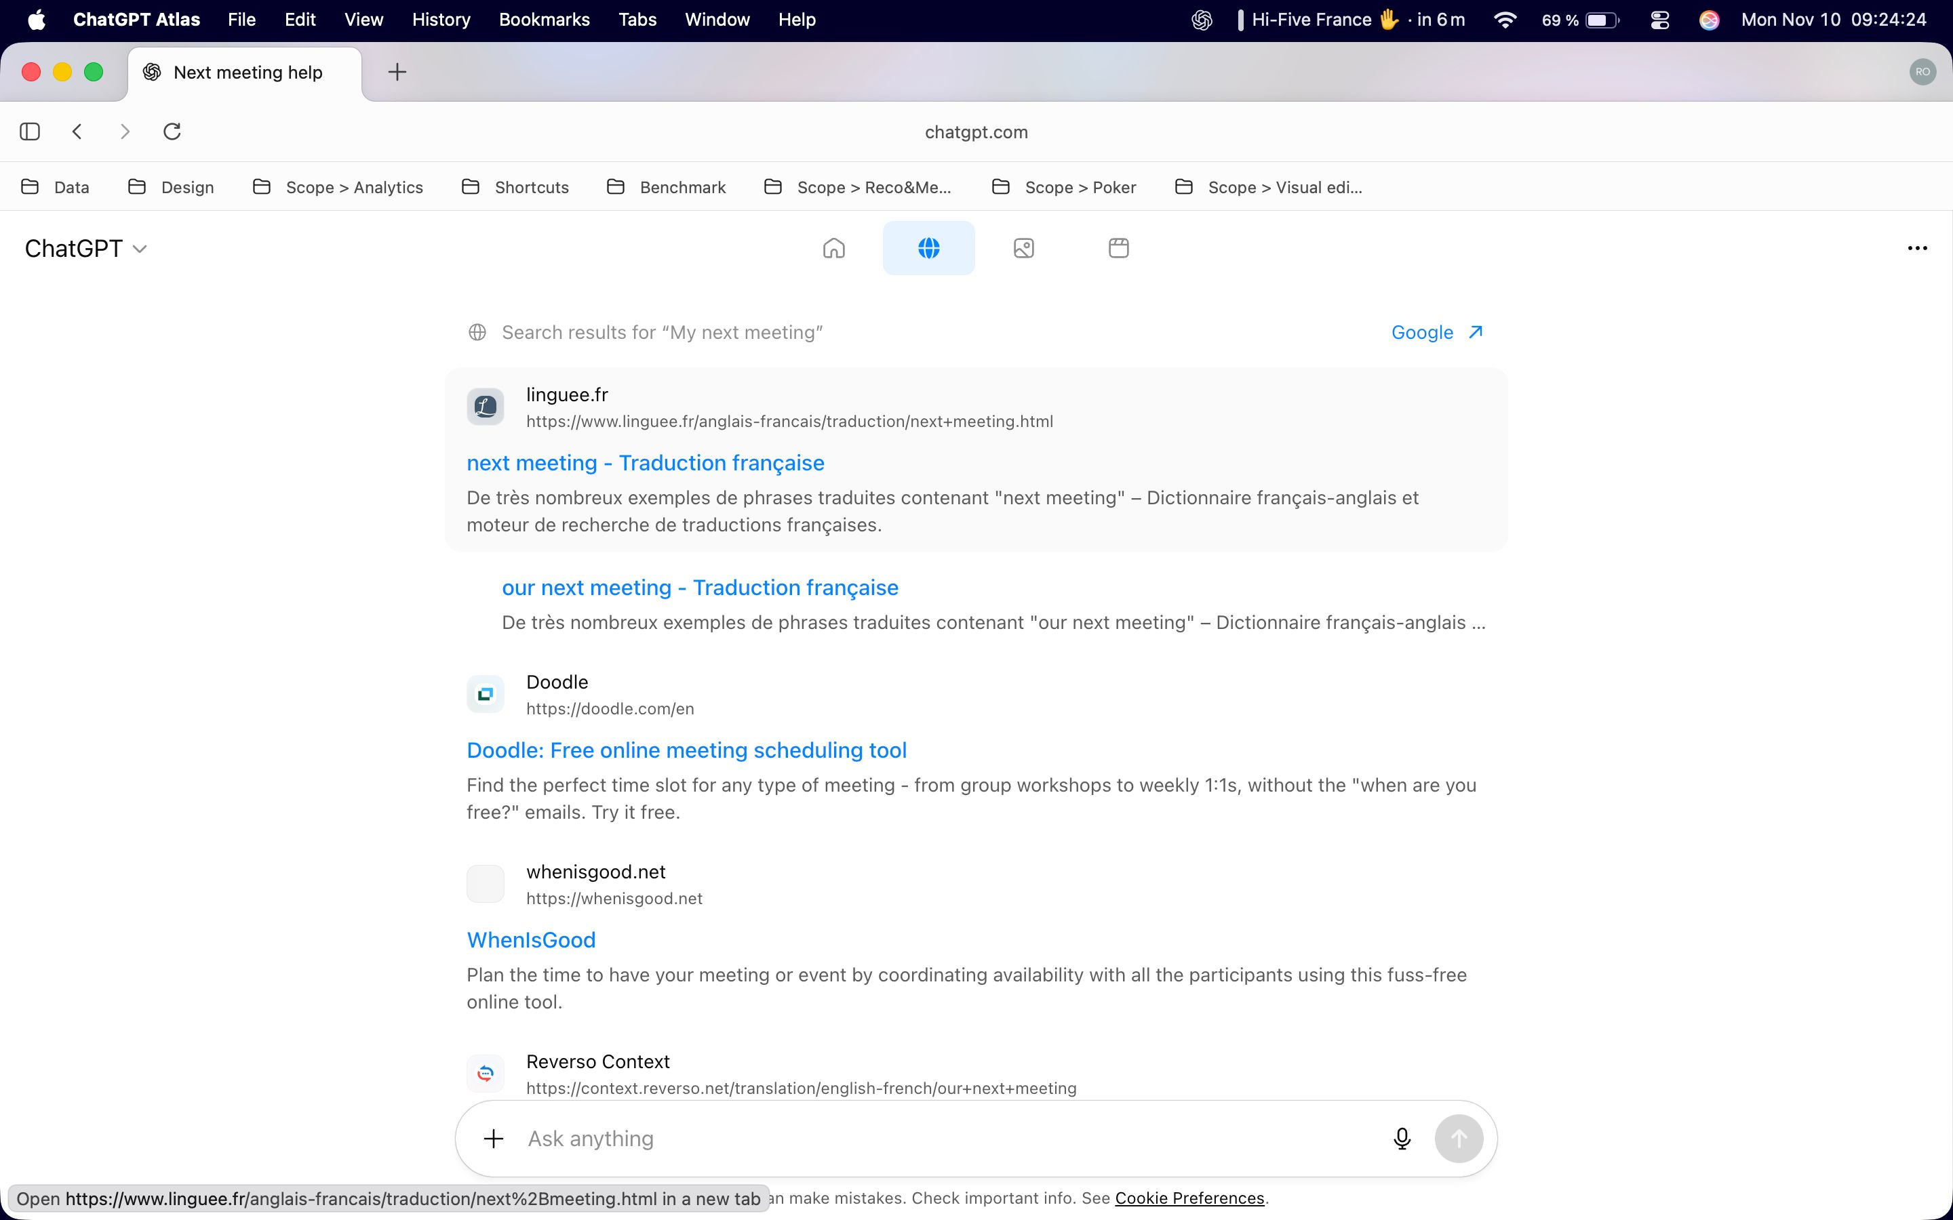Open the Doodle meeting scheduling result
The height and width of the screenshot is (1220, 1953).
686,750
